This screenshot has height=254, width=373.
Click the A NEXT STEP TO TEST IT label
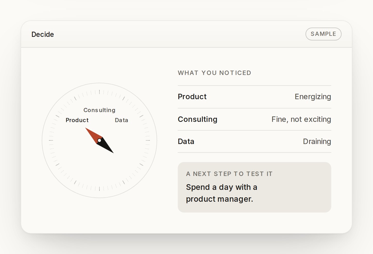(229, 174)
